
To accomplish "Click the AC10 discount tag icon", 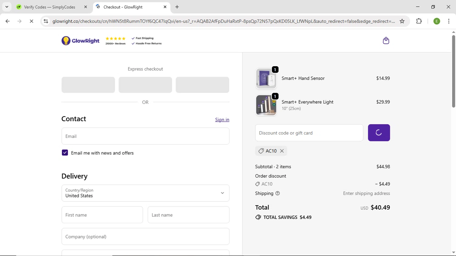I will click(x=261, y=151).
